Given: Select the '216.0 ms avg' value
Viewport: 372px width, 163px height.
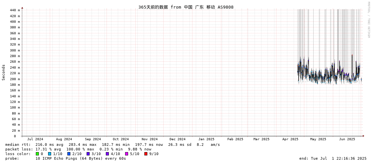Looking at the screenshot, I should click(x=49, y=145).
